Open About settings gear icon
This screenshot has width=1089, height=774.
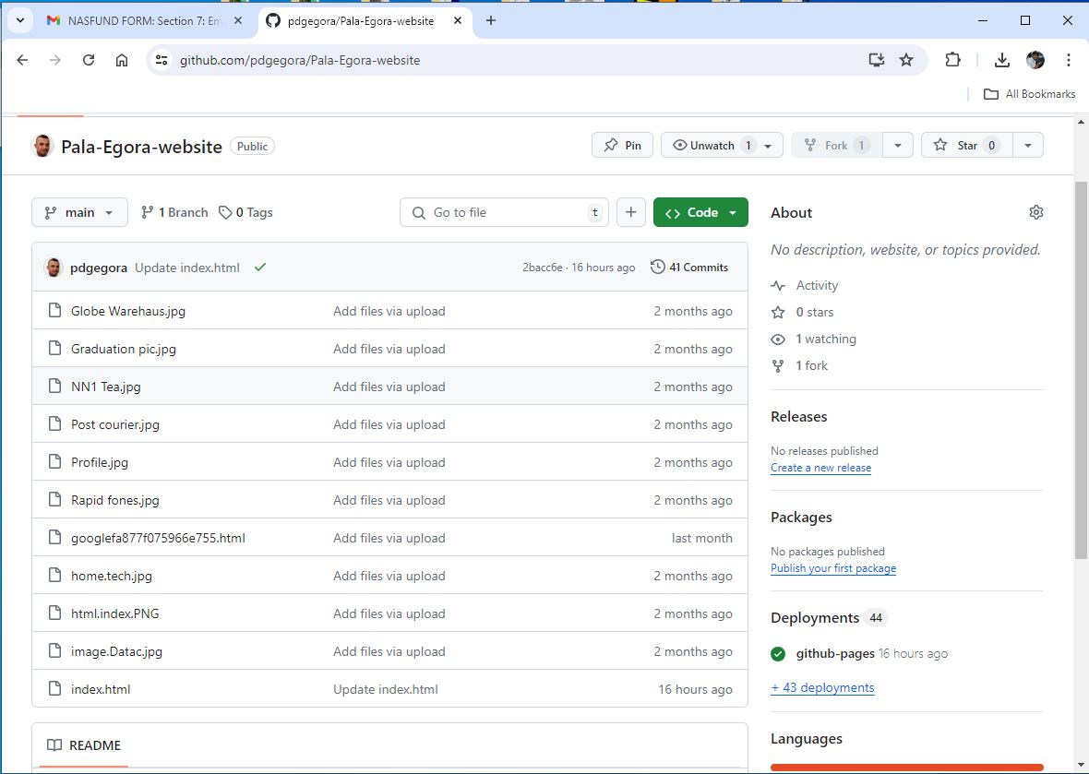pyautogui.click(x=1035, y=212)
